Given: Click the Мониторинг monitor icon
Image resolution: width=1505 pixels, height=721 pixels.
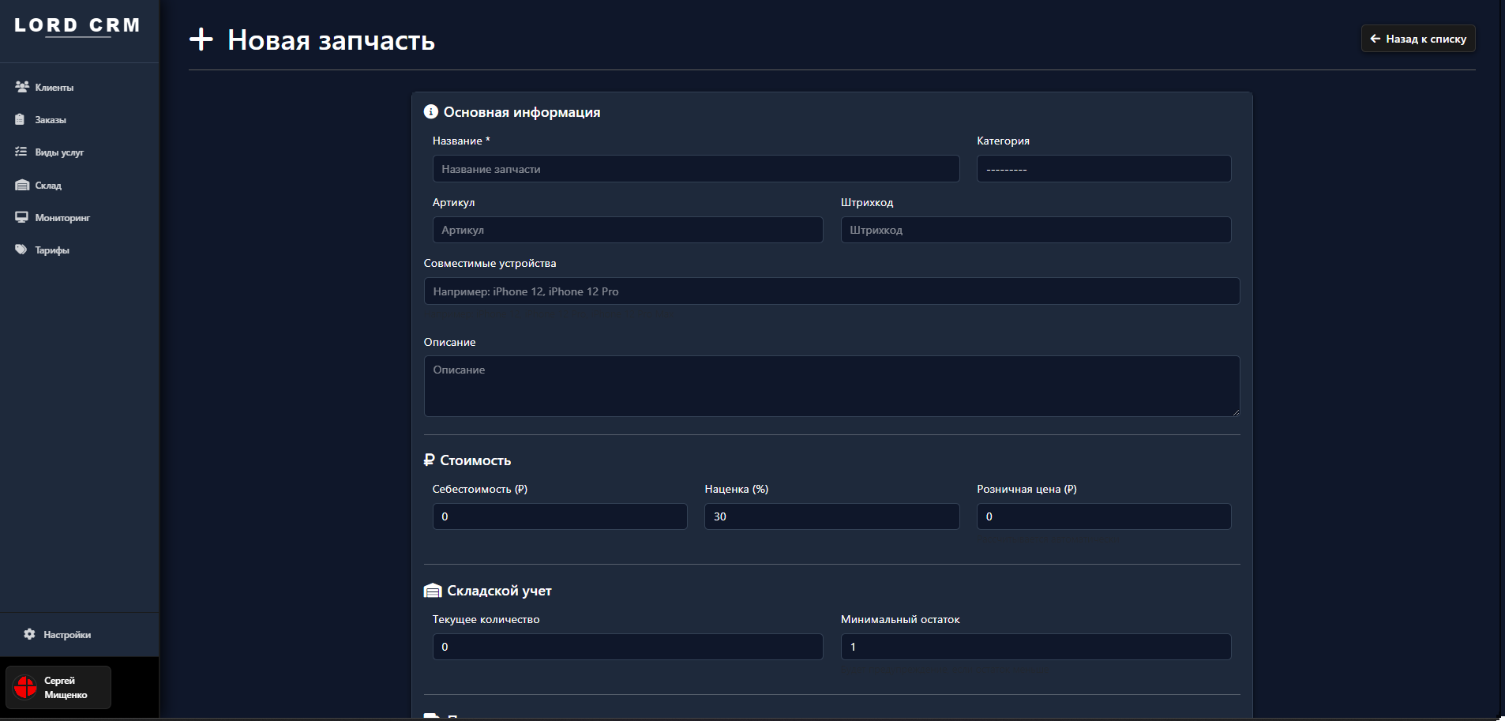Looking at the screenshot, I should point(21,217).
